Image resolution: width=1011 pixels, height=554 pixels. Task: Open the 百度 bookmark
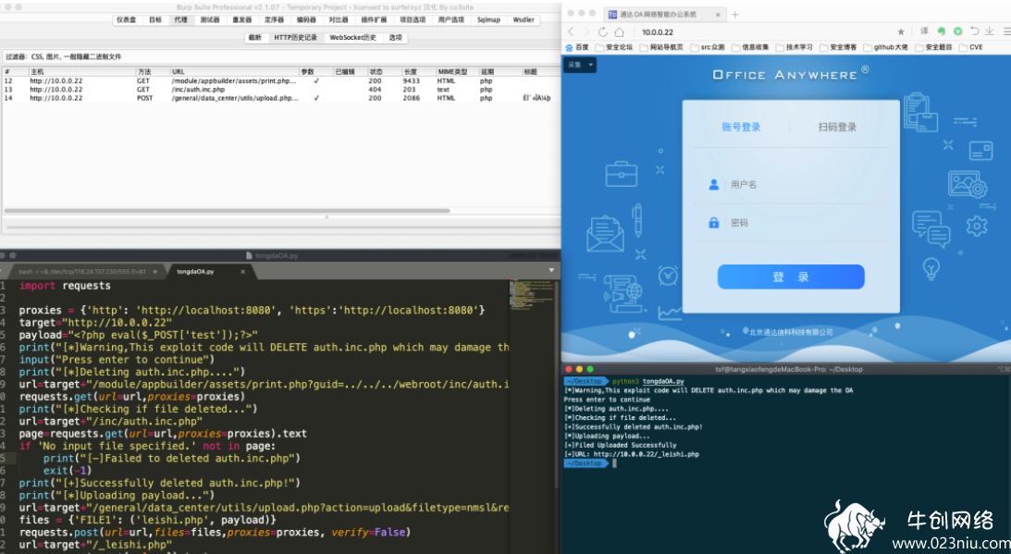[x=576, y=47]
